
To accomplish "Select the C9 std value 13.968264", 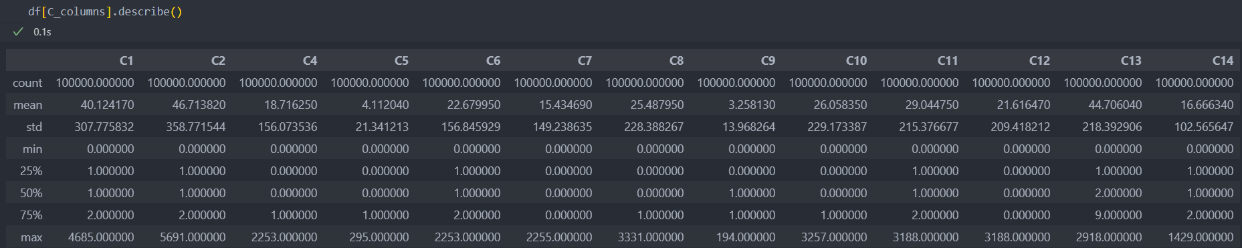I will coord(748,127).
